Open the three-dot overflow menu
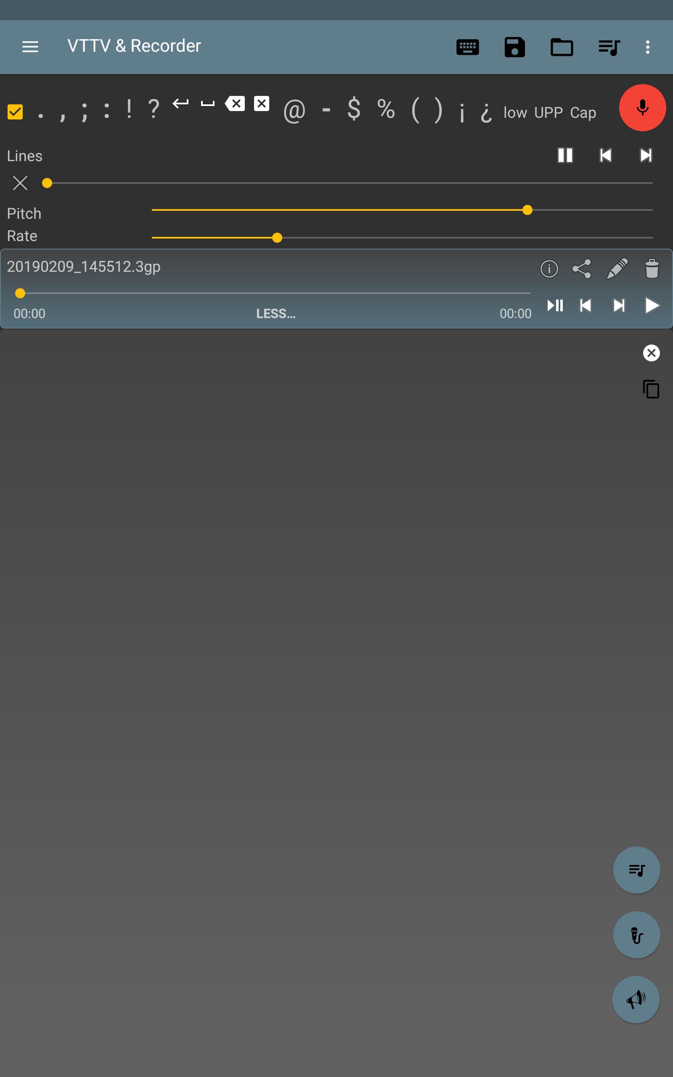 pos(648,47)
